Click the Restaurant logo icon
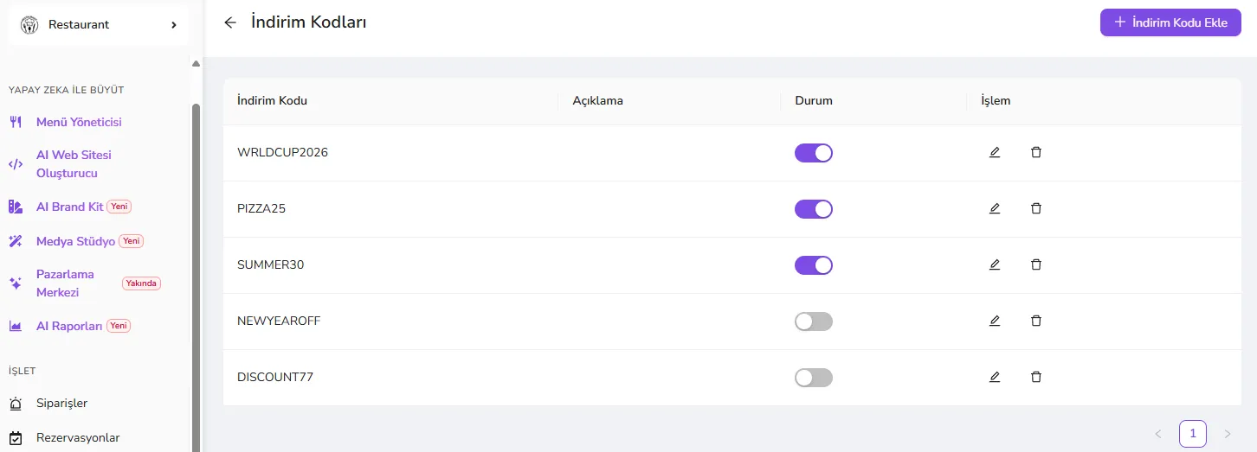 point(29,25)
